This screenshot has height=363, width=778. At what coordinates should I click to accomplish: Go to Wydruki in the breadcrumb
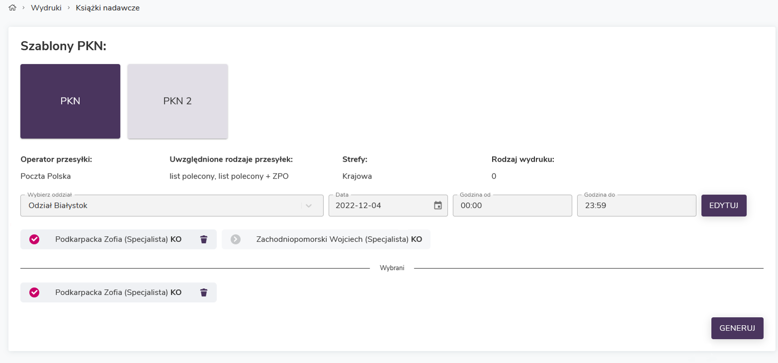pyautogui.click(x=46, y=8)
